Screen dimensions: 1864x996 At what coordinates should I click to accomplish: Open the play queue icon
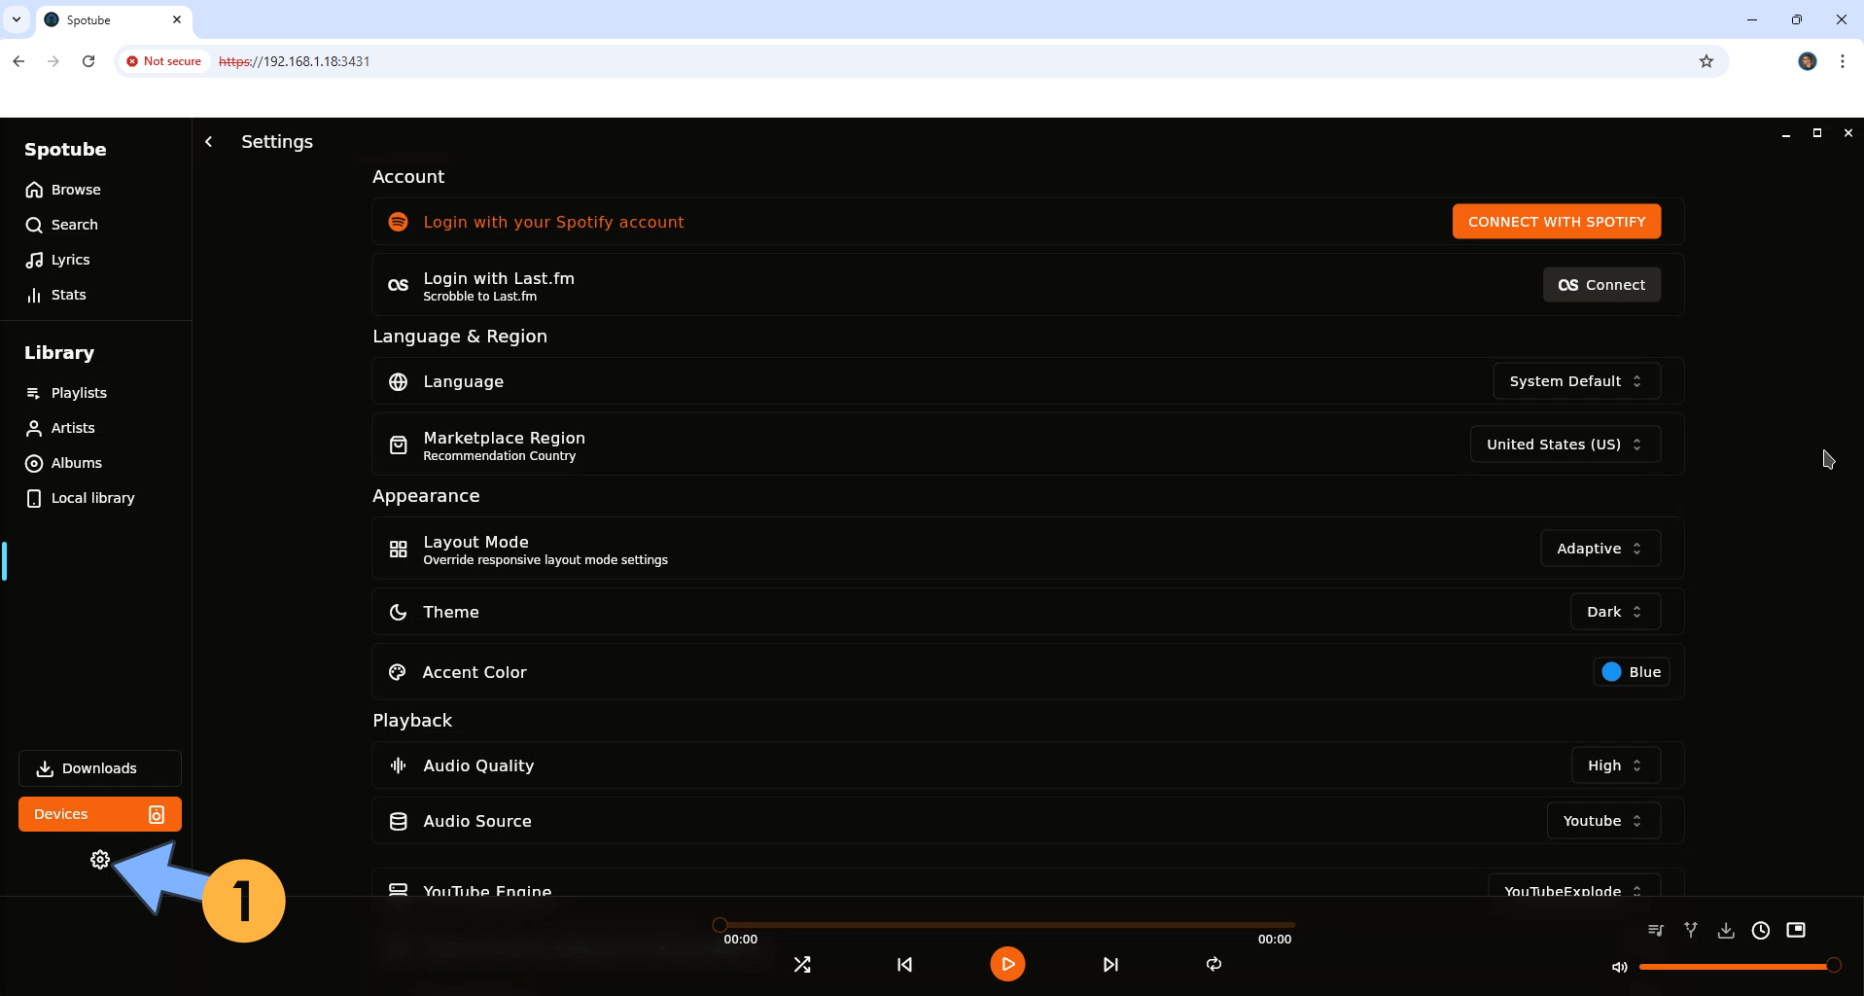click(1656, 931)
